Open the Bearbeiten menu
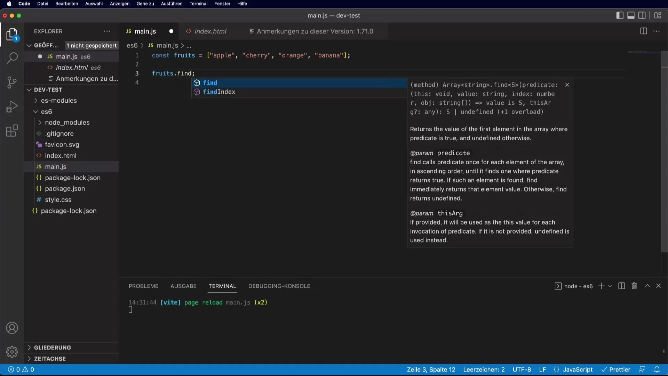Screen dimensions: 668x376 pyautogui.click(x=66, y=3)
